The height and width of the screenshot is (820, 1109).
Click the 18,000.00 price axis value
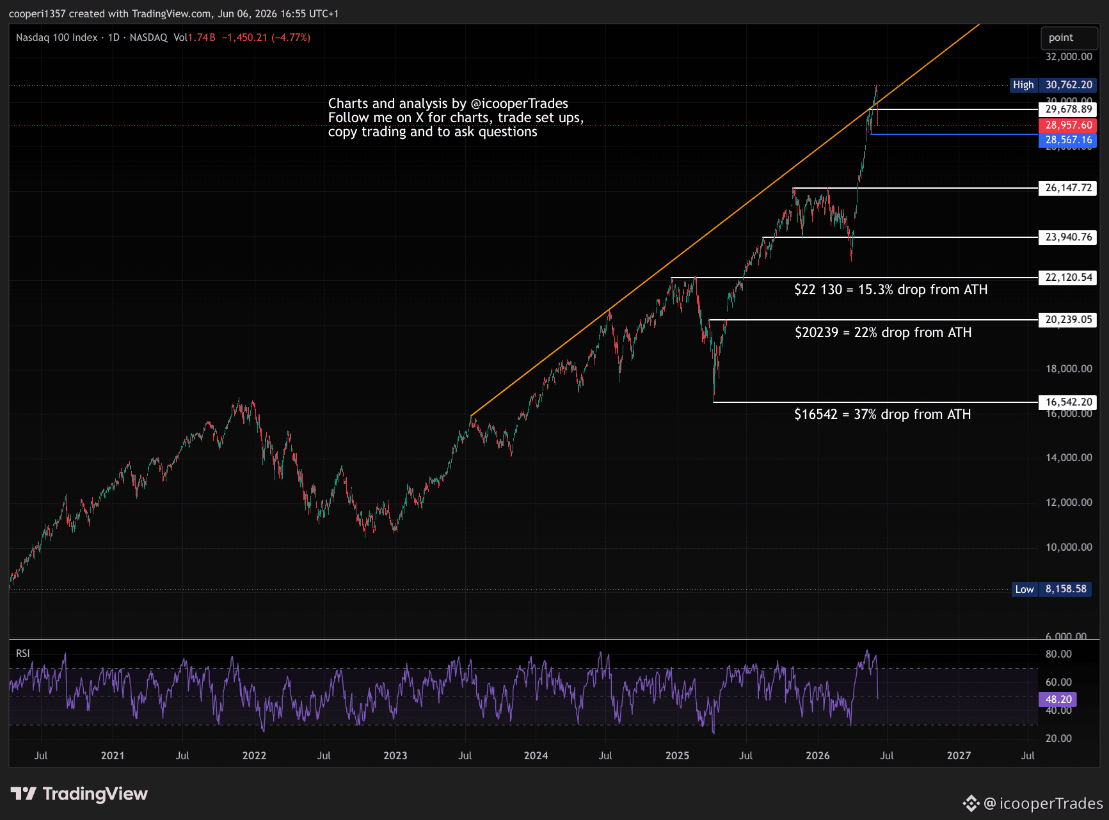click(1069, 368)
